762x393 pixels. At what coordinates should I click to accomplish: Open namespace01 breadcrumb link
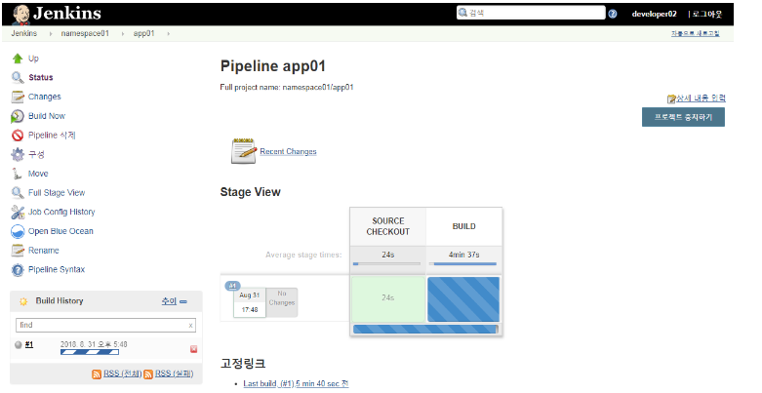tap(85, 33)
